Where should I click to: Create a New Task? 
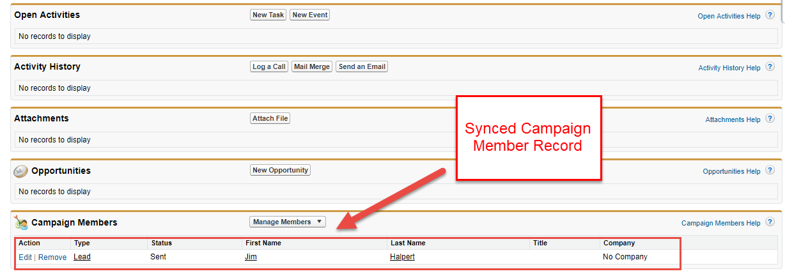(x=268, y=15)
